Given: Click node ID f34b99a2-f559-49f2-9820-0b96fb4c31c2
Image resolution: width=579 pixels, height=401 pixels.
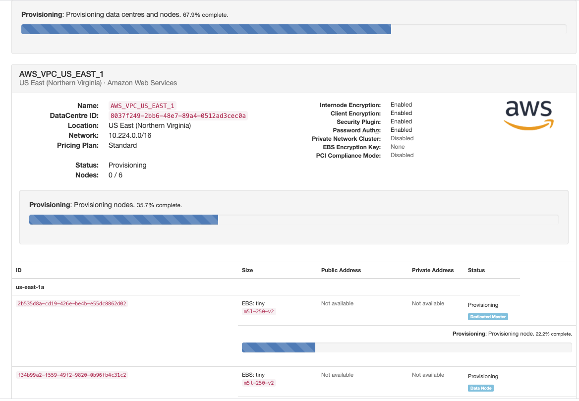Looking at the screenshot, I should pyautogui.click(x=72, y=375).
